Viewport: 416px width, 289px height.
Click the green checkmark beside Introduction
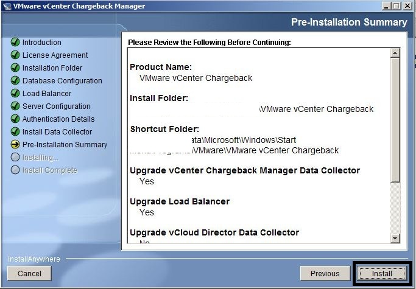click(15, 43)
